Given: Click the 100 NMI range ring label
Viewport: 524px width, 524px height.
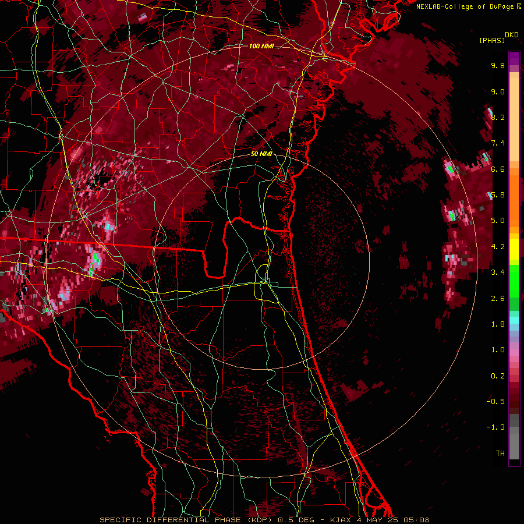Looking at the screenshot, I should pos(261,46).
